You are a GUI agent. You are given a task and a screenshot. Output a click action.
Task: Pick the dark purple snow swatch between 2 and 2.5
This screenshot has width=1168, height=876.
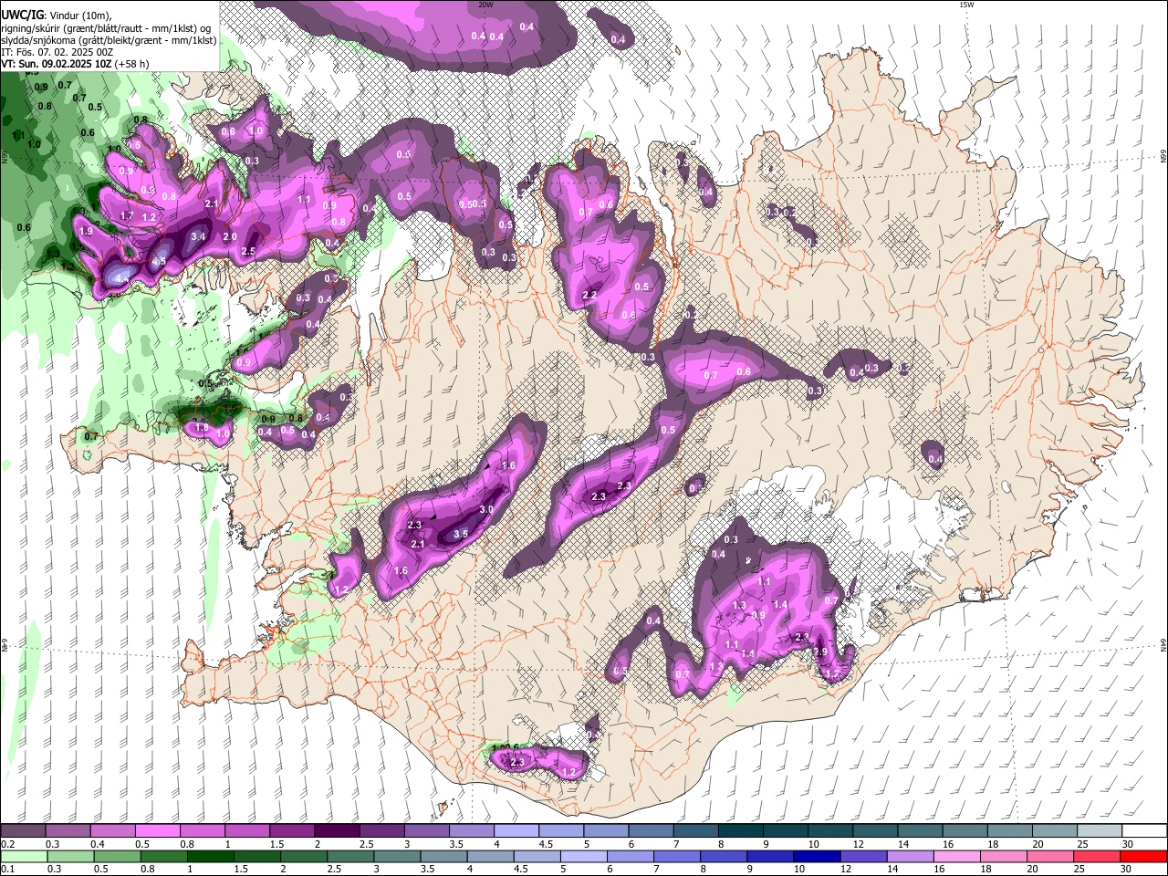337,830
